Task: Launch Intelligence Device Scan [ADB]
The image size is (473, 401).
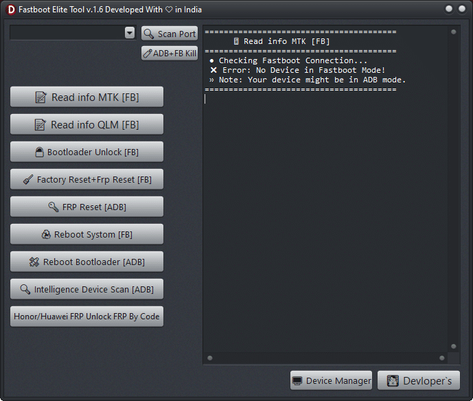Action: [86, 289]
